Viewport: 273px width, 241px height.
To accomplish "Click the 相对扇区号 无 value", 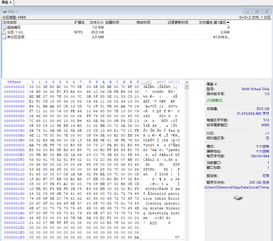I will pos(268,138).
